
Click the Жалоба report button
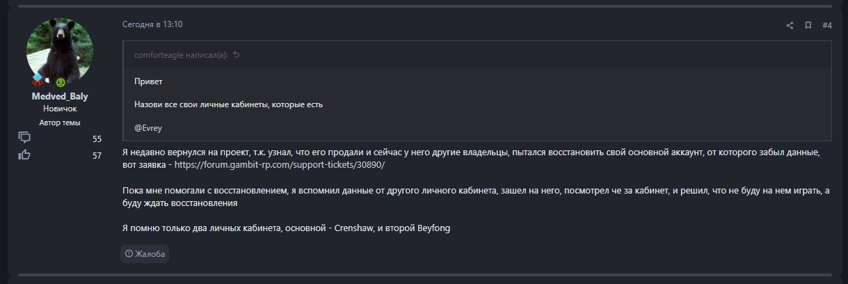(145, 254)
